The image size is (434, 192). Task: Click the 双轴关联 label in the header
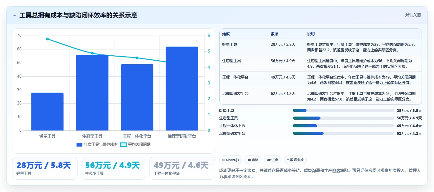tap(413, 15)
